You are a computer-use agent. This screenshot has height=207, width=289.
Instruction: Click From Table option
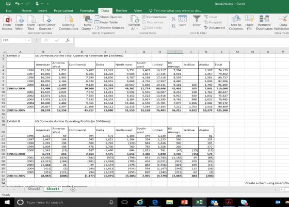[x=106, y=22]
